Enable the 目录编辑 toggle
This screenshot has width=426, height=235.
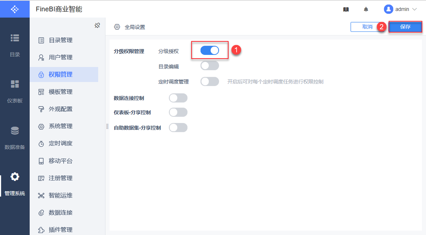(x=210, y=66)
